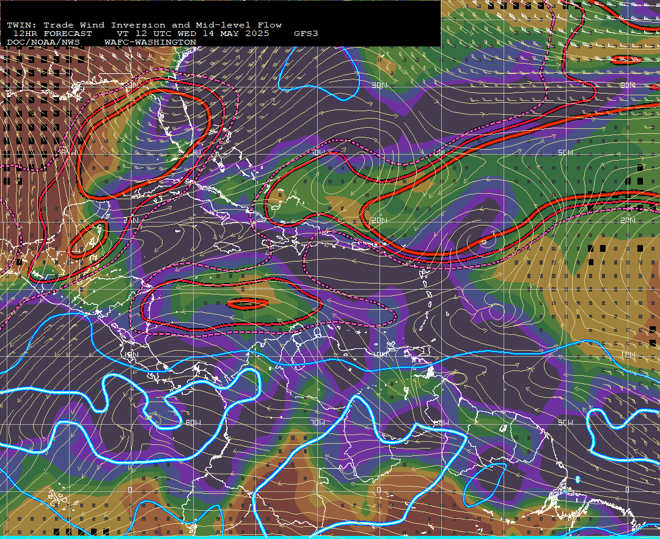Click the chart title "TWIN: Trade Wind Inversion and Mid-level Flow"
This screenshot has height=539, width=660.
pyautogui.click(x=144, y=25)
